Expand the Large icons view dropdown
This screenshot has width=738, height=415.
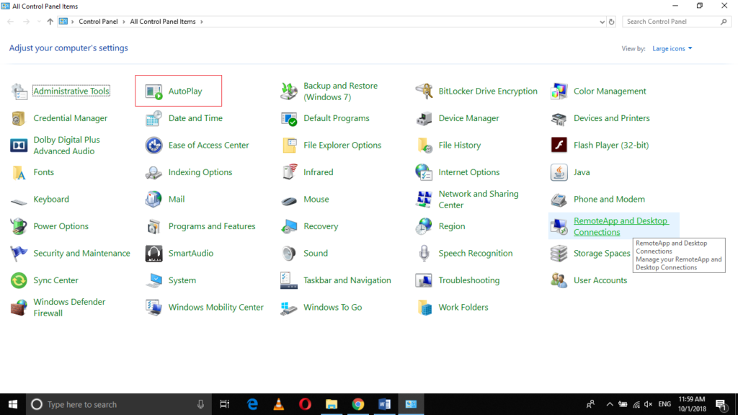[672, 48]
